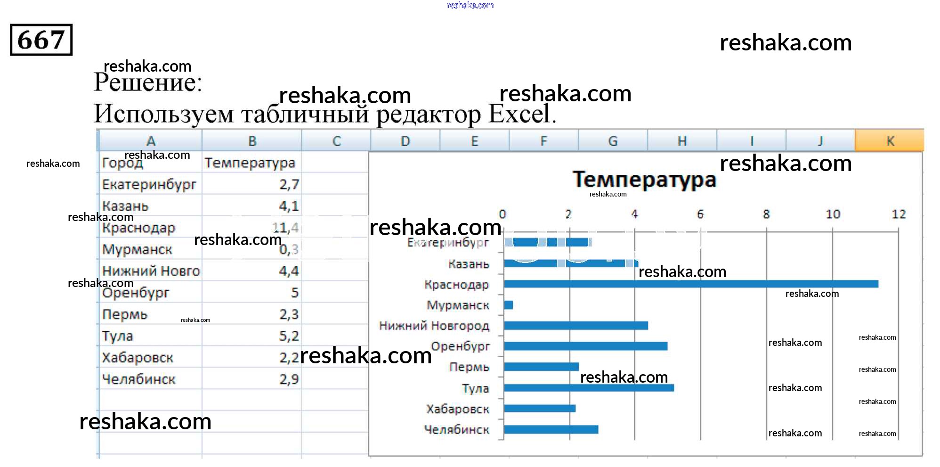The width and height of the screenshot is (940, 467).
Task: Click the 'Оренбург' cell in column A
Action: 136,293
